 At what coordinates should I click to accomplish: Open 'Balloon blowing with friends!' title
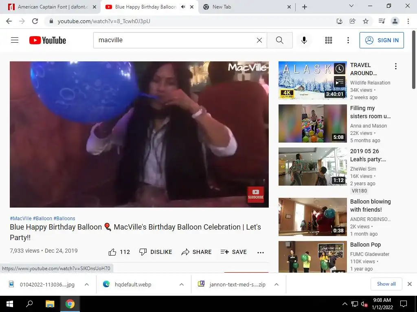pyautogui.click(x=370, y=206)
